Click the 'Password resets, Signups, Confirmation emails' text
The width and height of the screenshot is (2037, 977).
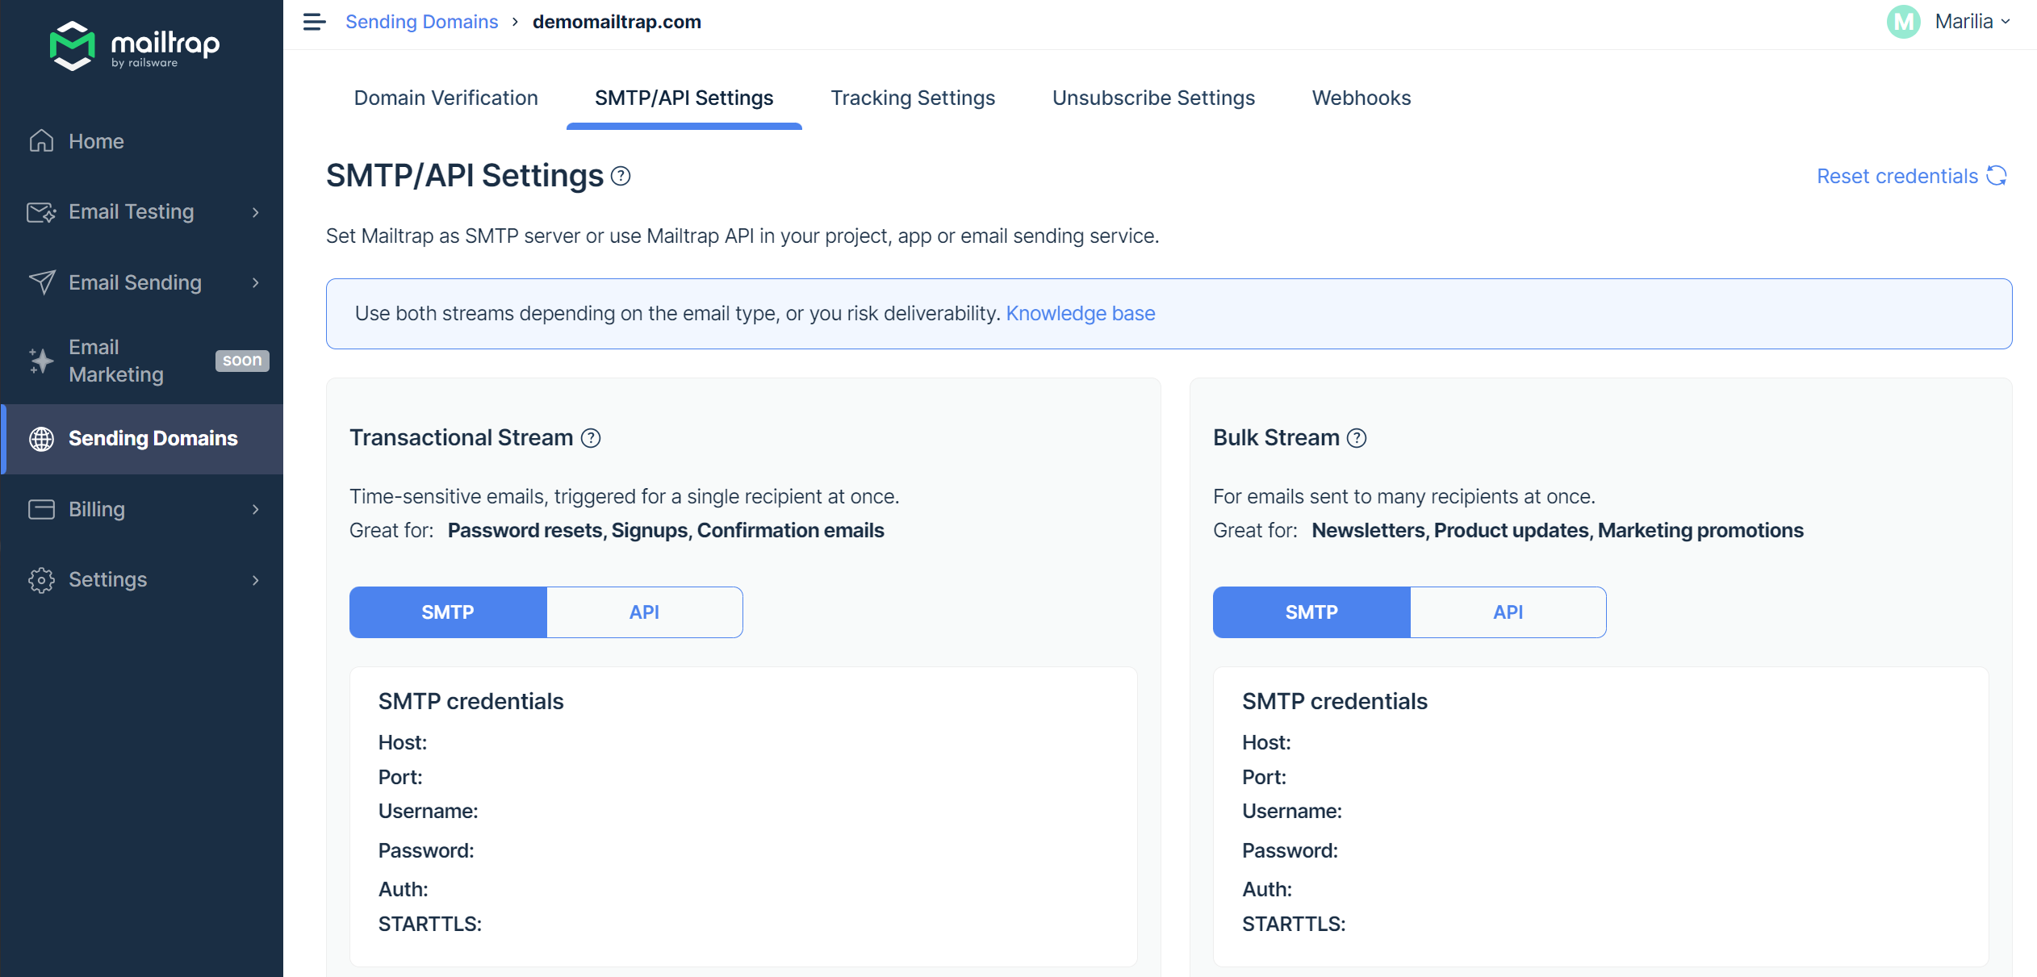[666, 530]
